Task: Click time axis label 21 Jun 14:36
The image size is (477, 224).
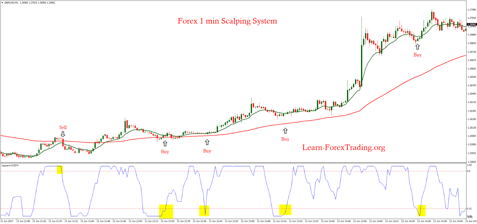Action: click(x=440, y=221)
